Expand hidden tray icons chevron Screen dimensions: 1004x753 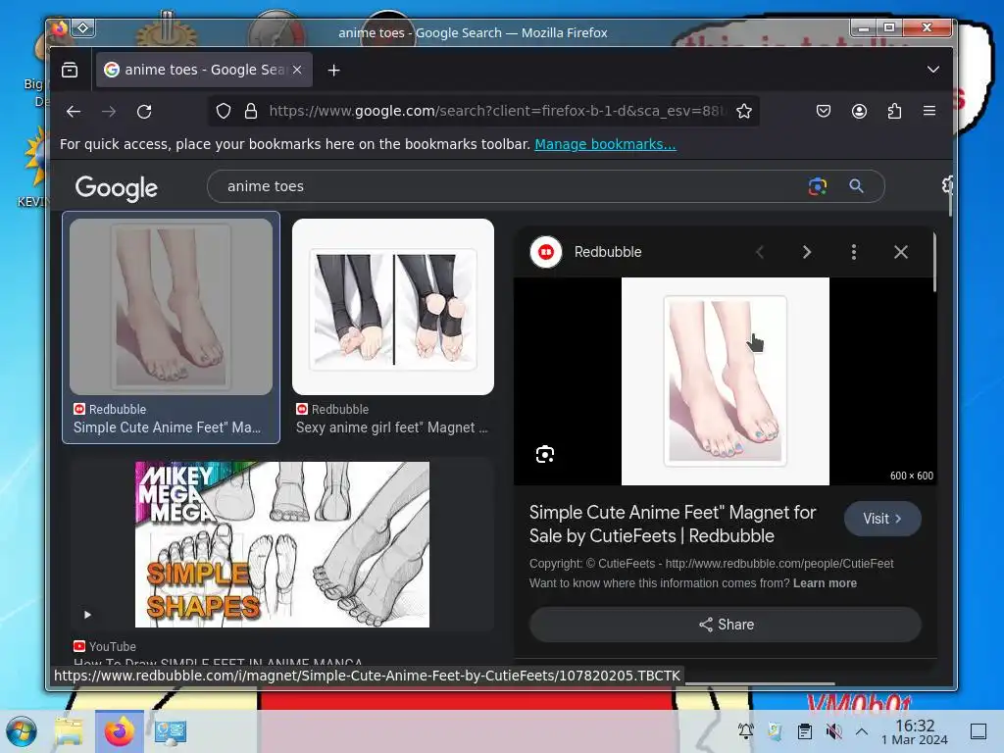click(x=862, y=731)
